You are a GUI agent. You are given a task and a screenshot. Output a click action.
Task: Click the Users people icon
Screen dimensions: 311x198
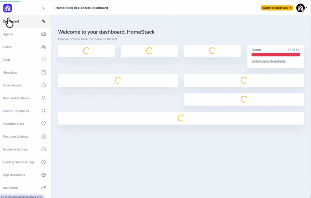pyautogui.click(x=44, y=47)
